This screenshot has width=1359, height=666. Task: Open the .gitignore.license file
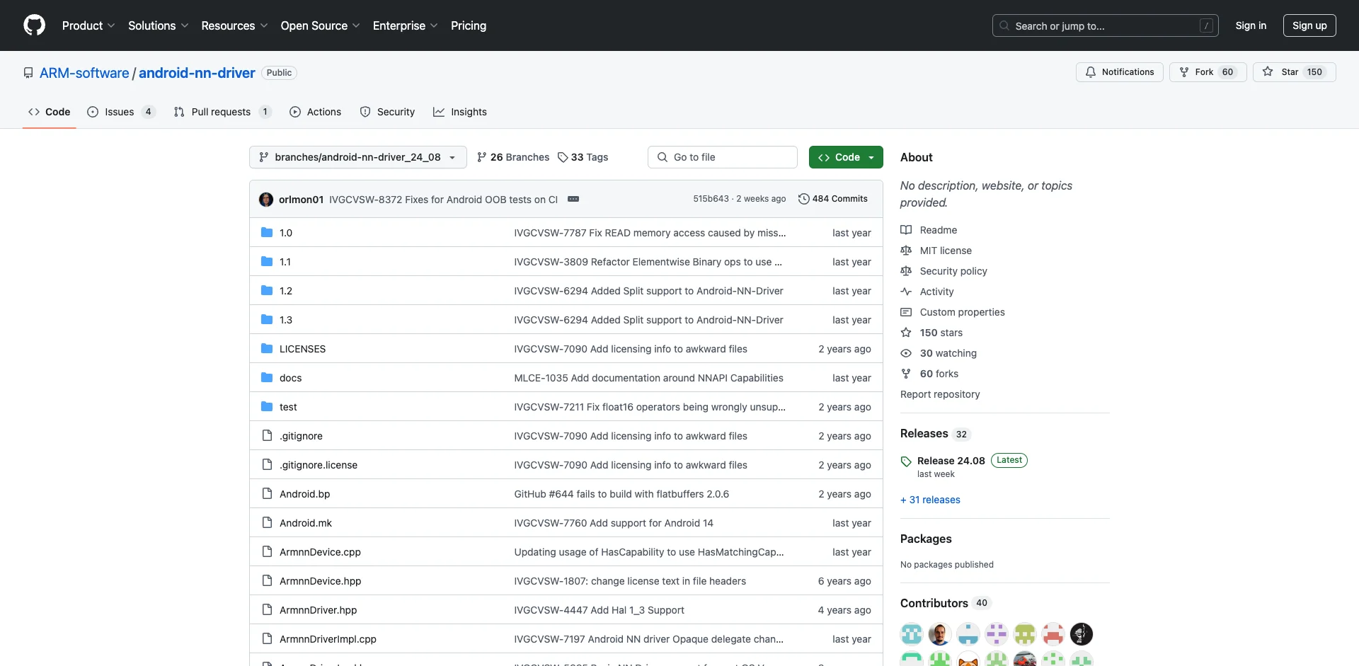(319, 465)
